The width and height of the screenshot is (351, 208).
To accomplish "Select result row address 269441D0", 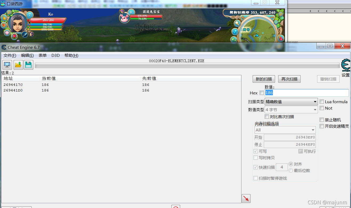I will 121,90.
